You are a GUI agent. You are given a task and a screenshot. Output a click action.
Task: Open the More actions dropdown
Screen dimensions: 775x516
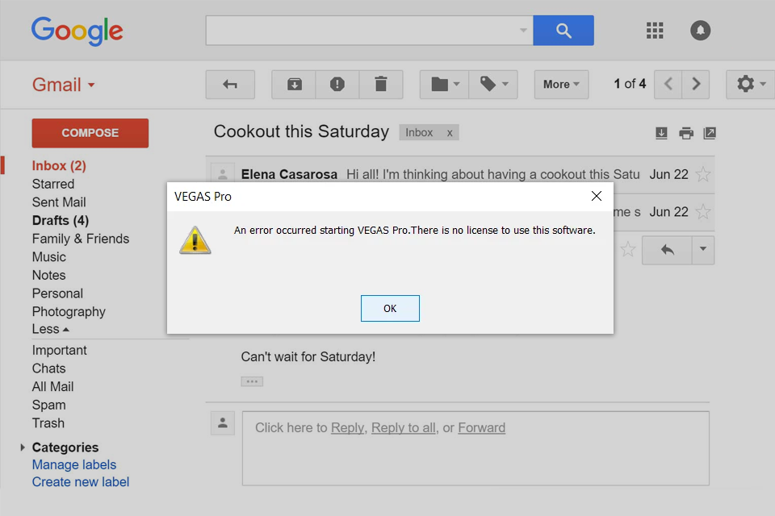(561, 85)
